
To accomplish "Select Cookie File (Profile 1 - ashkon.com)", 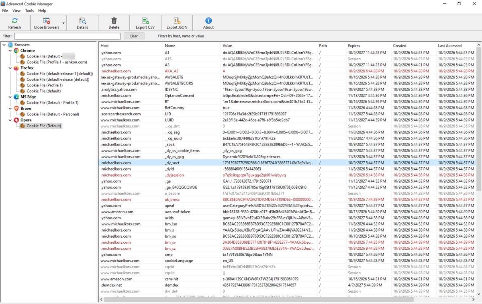I will coord(57,62).
